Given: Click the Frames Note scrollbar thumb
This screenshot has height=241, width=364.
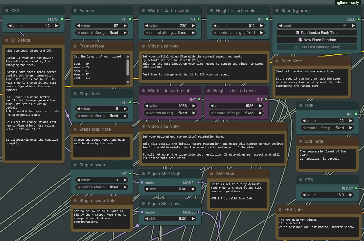Looking at the screenshot, I should point(128,67).
